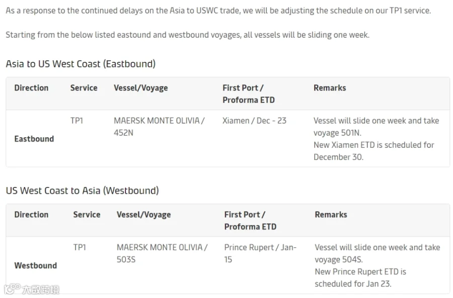The width and height of the screenshot is (453, 298).
Task: Select the Direction header in the Eastbound table
Action: click(31, 88)
